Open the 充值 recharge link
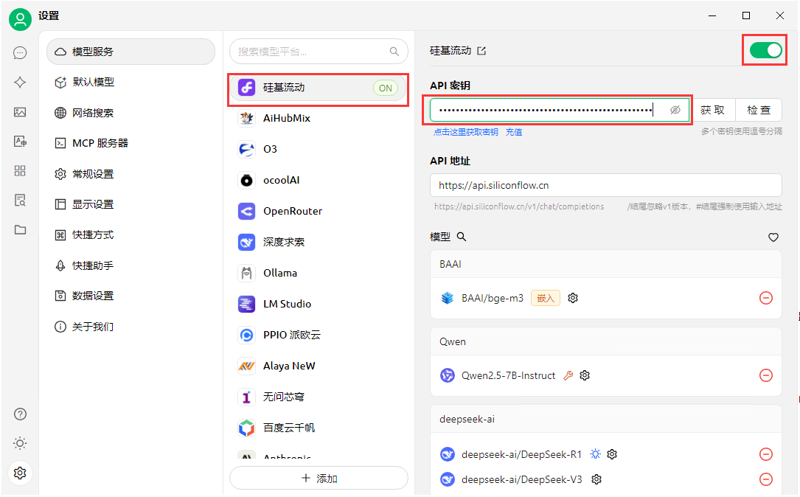The height and width of the screenshot is (497, 800). coord(514,132)
